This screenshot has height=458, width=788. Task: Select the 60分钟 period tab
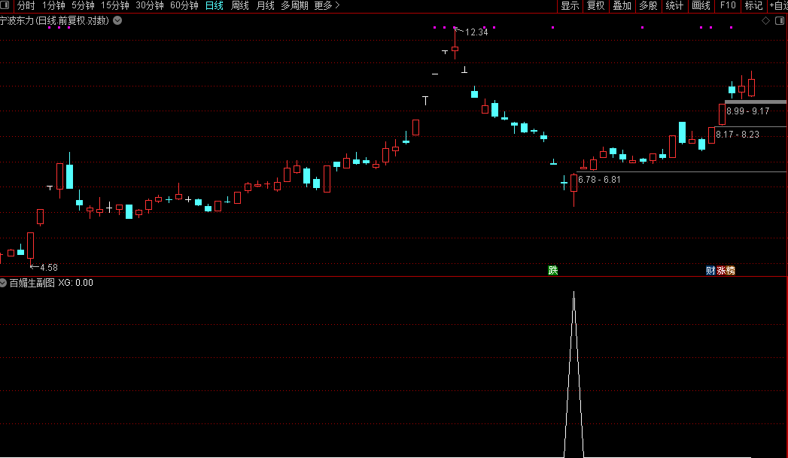pyautogui.click(x=184, y=5)
